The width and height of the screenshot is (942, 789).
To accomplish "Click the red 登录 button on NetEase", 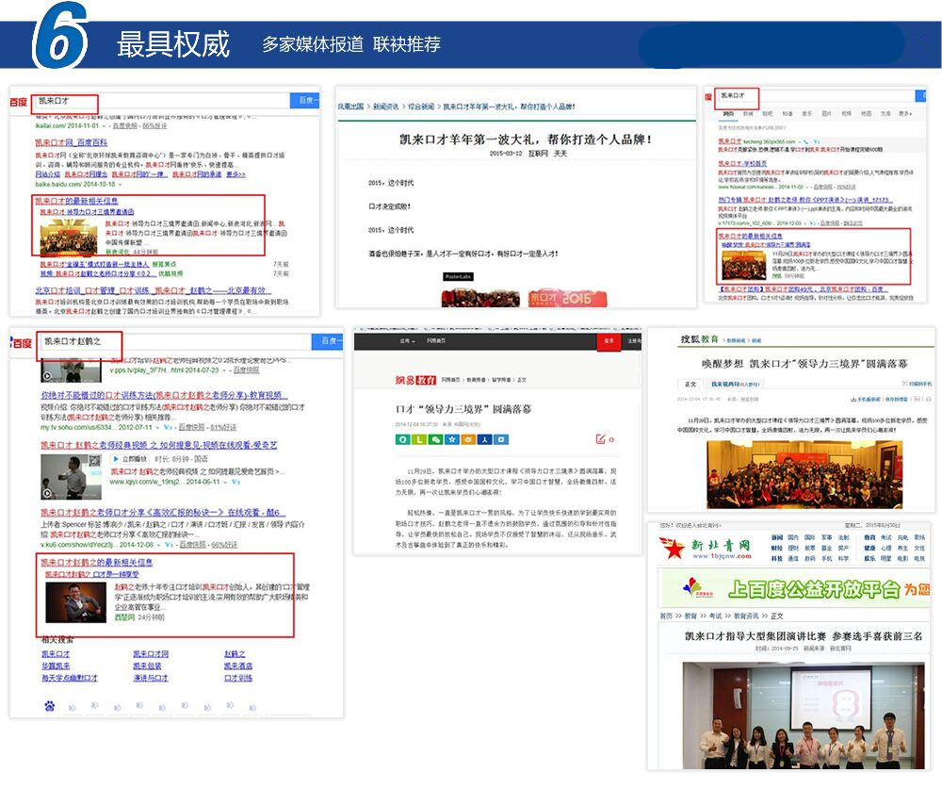I will click(x=609, y=341).
